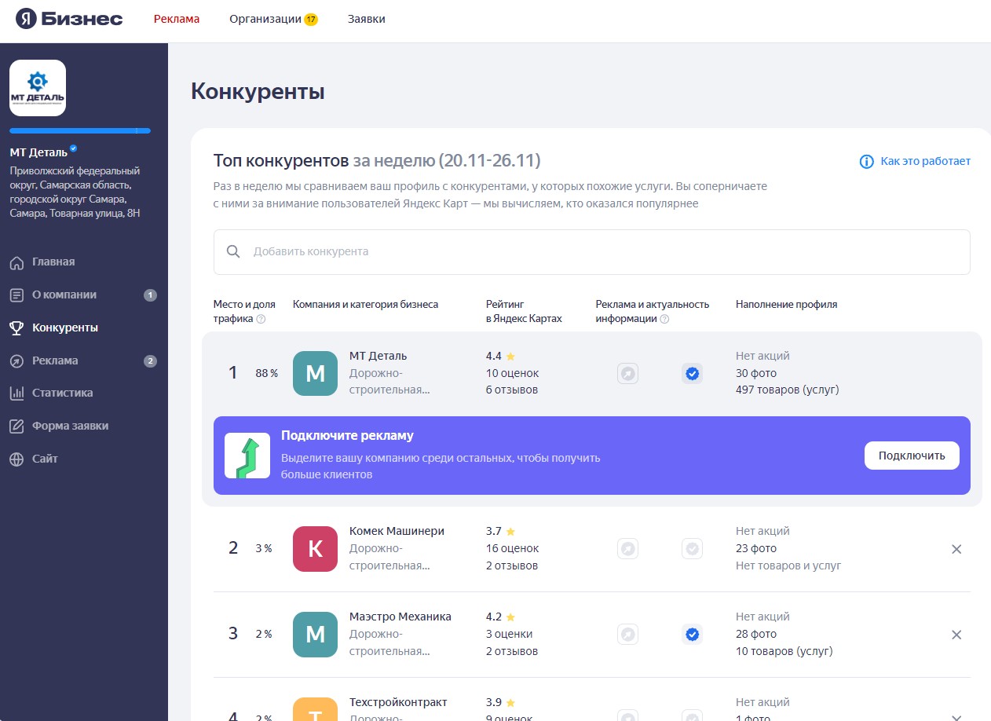The image size is (991, 721).
Task: Switch to the Заявки top tab
Action: click(x=366, y=19)
